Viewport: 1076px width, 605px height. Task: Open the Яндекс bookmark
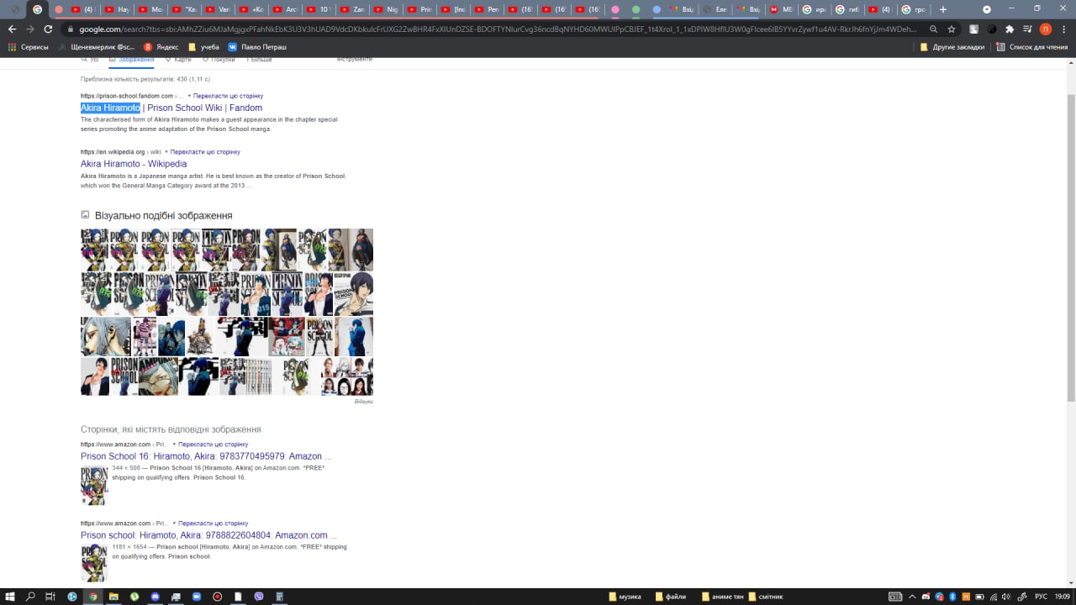click(161, 47)
